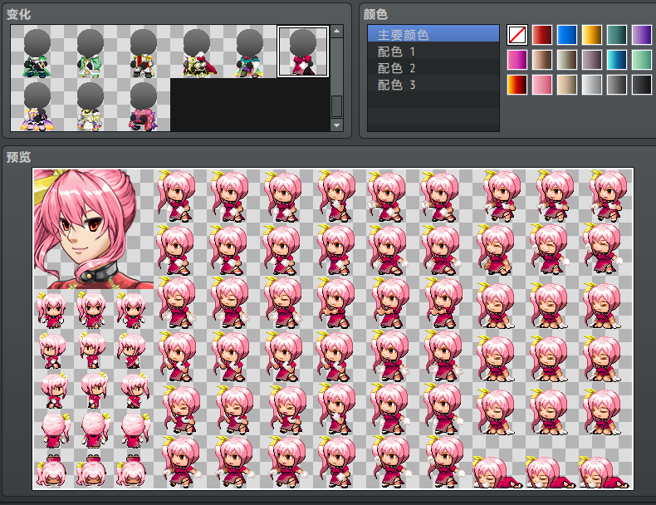656x505 pixels.
Task: Pick the dark red color swatch
Action: 542,35
